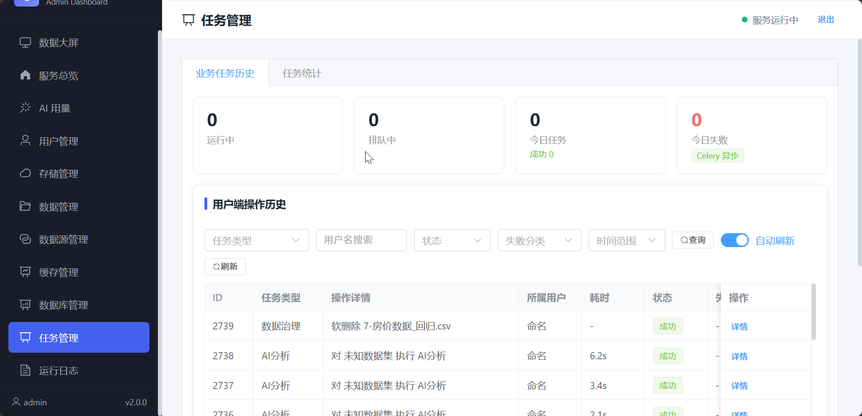Switch to 任务统计 tab
The width and height of the screenshot is (862, 416).
click(302, 73)
